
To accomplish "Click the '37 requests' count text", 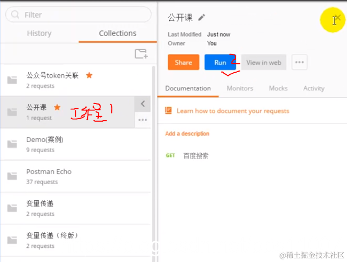I will [x=42, y=182].
